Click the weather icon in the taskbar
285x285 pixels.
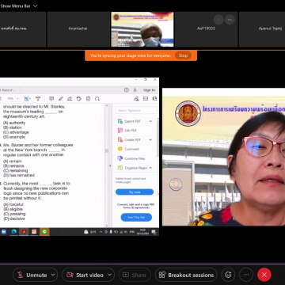click(x=86, y=232)
